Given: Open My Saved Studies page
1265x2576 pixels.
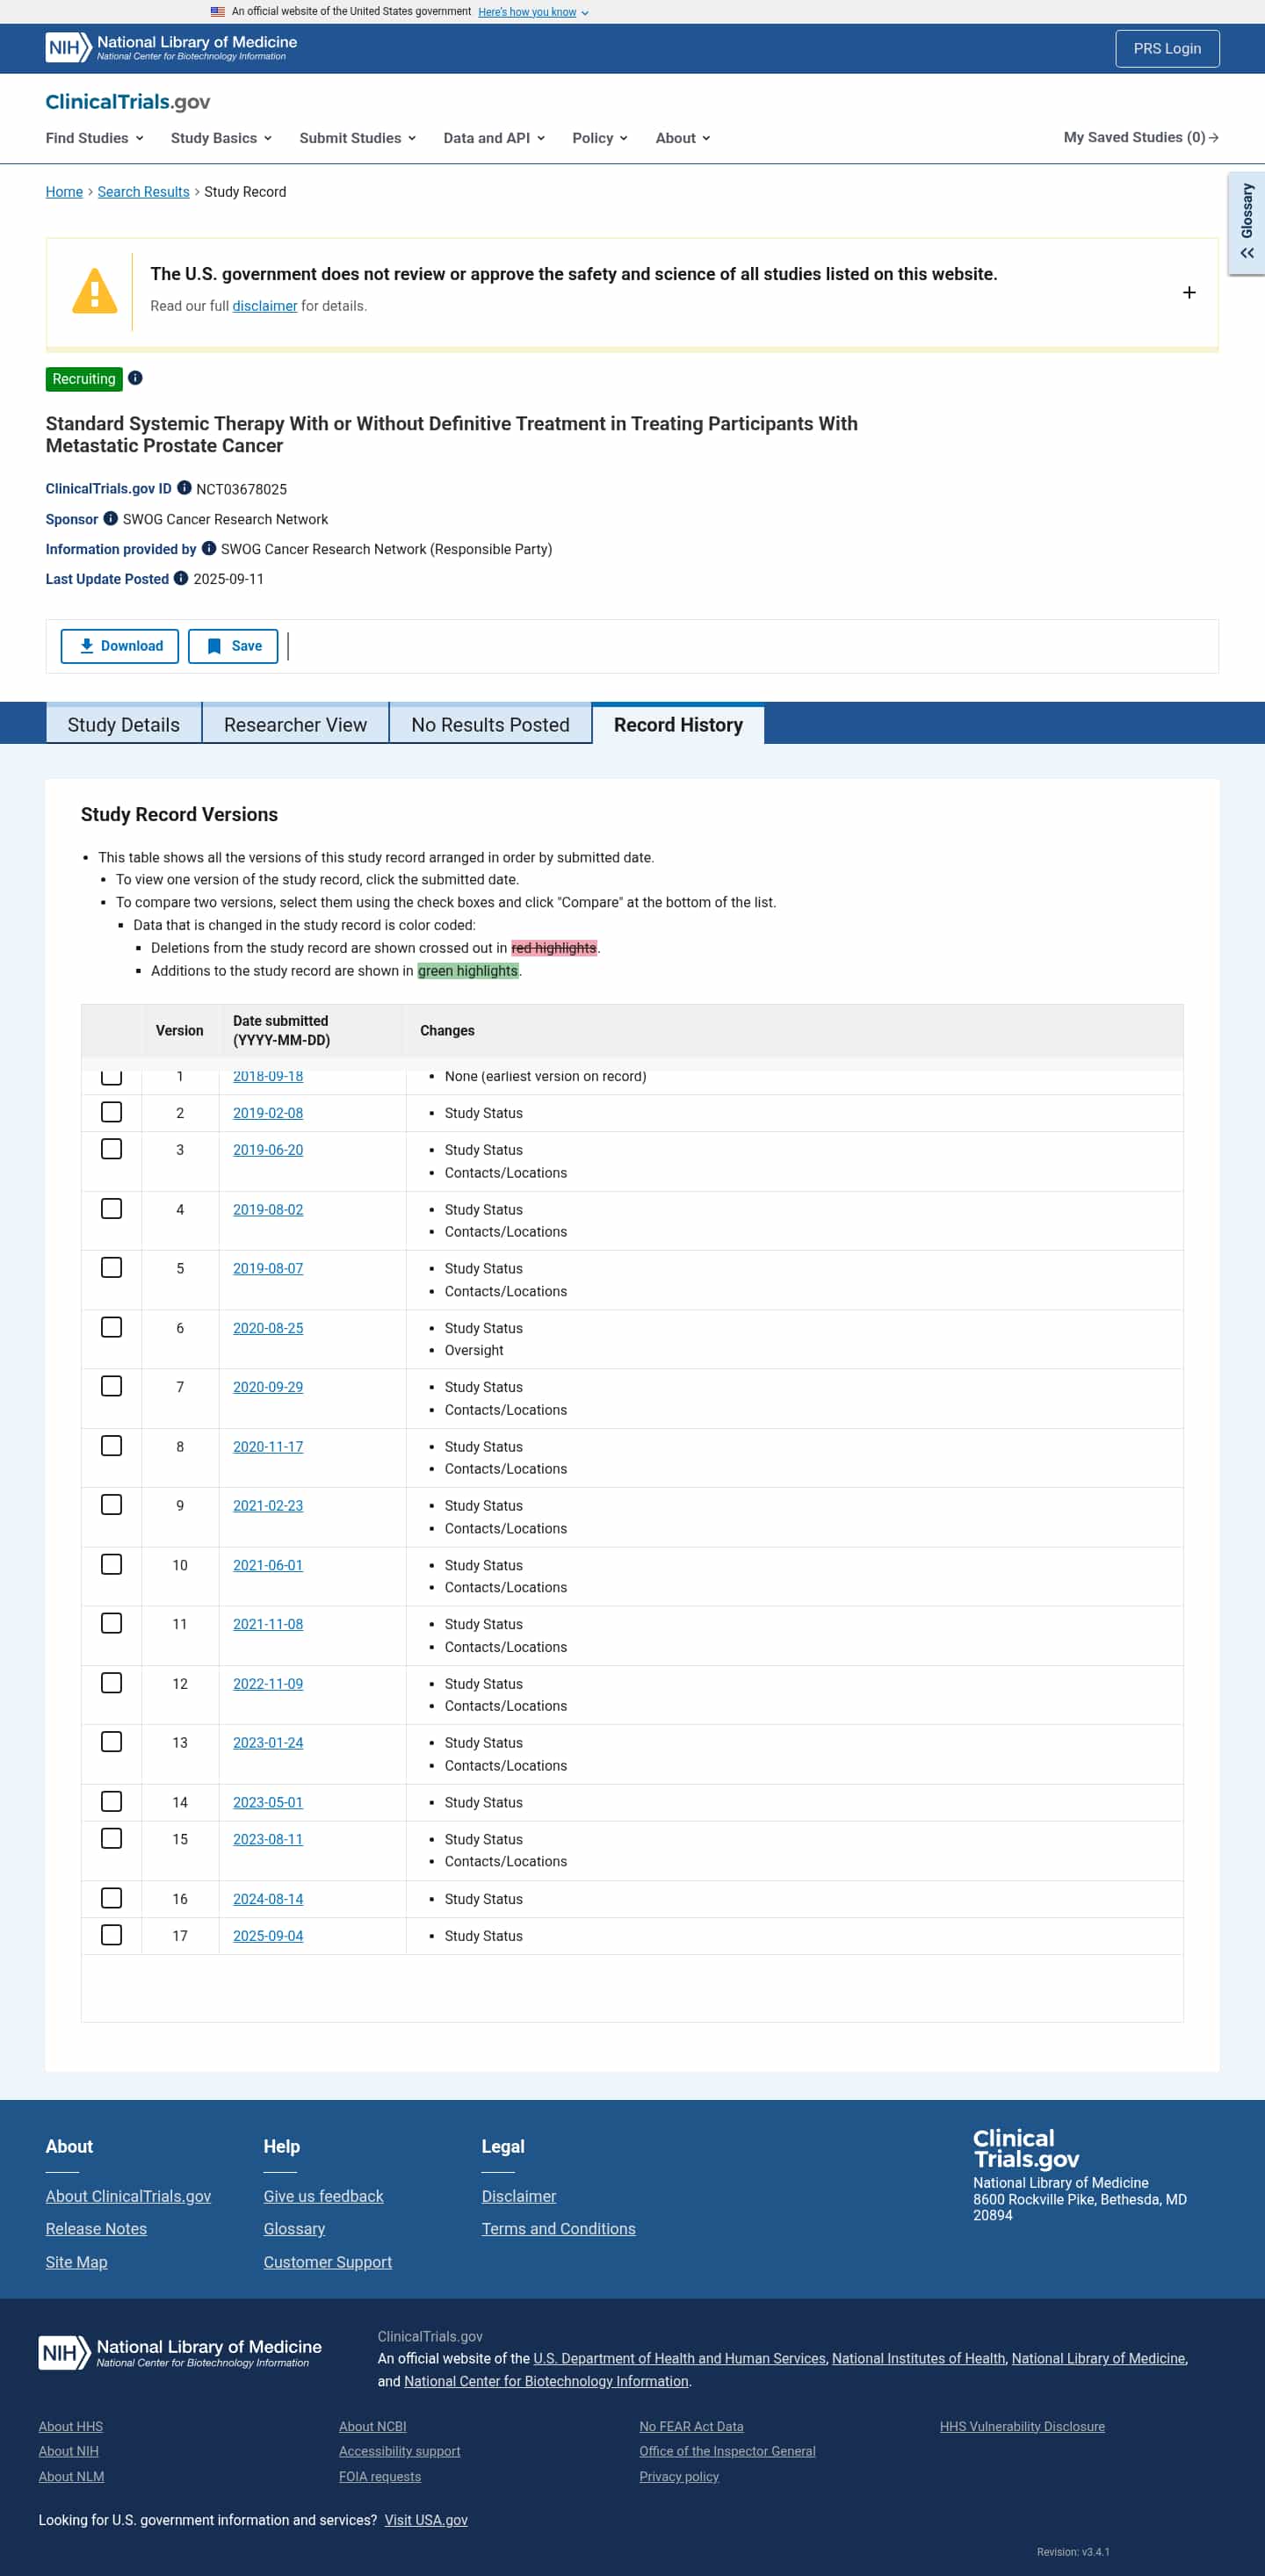Looking at the screenshot, I should pos(1140,137).
